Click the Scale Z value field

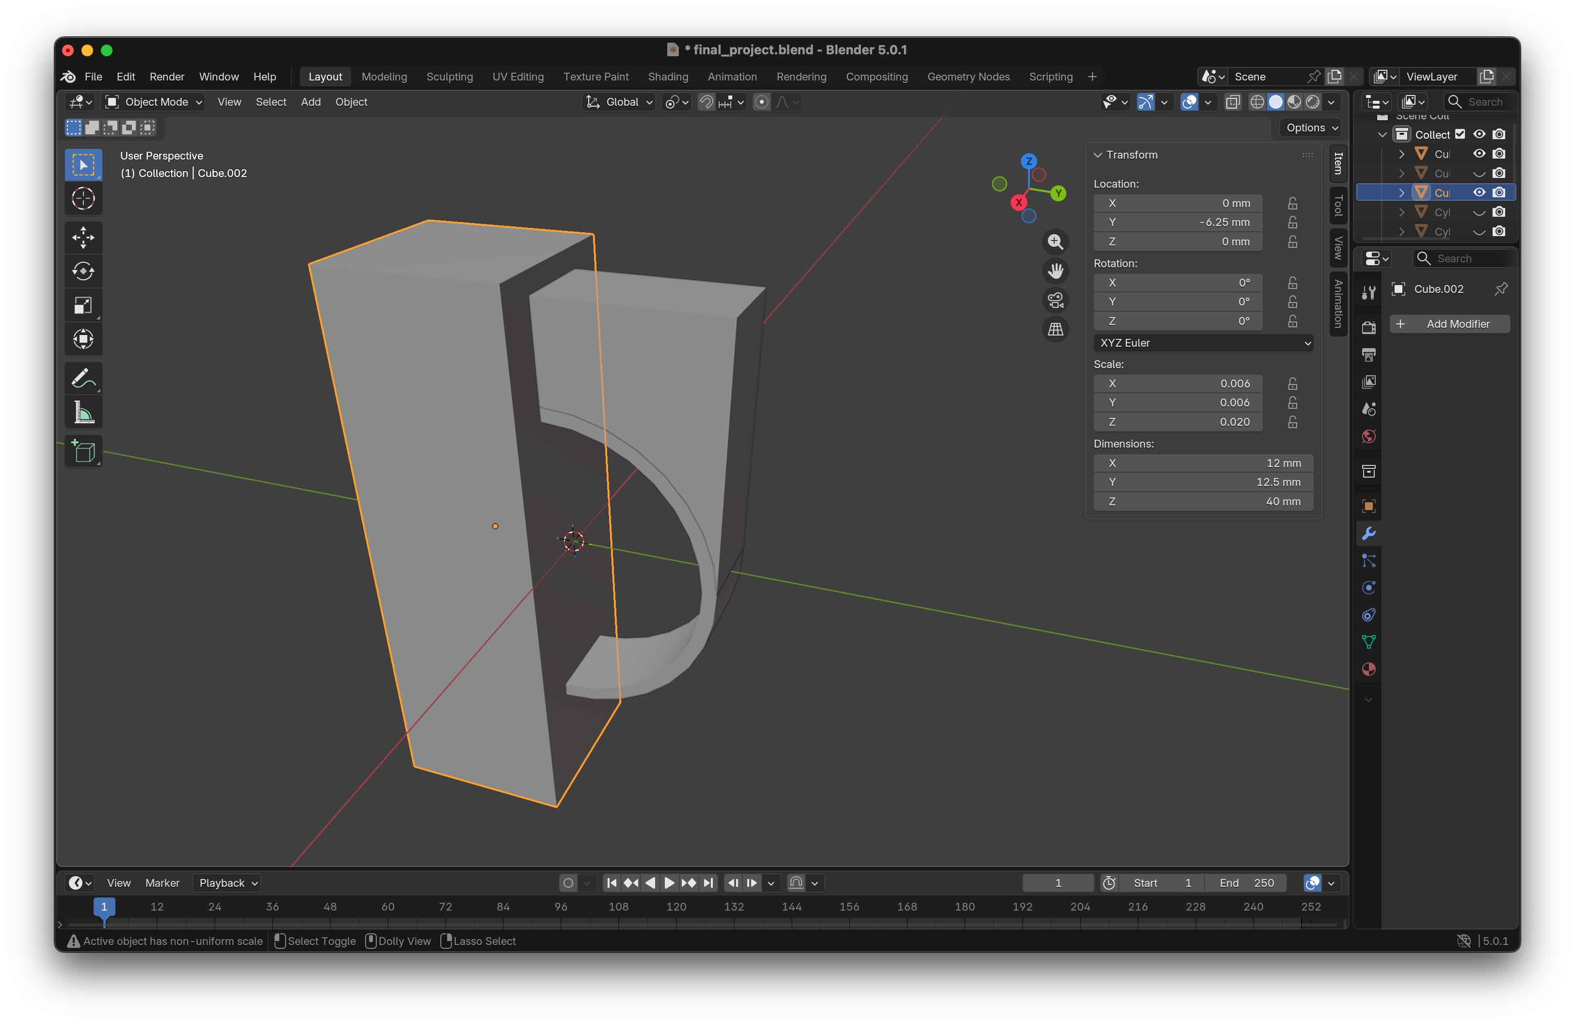click(1177, 422)
